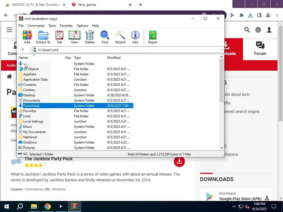Image resolution: width=283 pixels, height=212 pixels.
Task: Open the website hamburger menu
Action: click(x=9, y=30)
